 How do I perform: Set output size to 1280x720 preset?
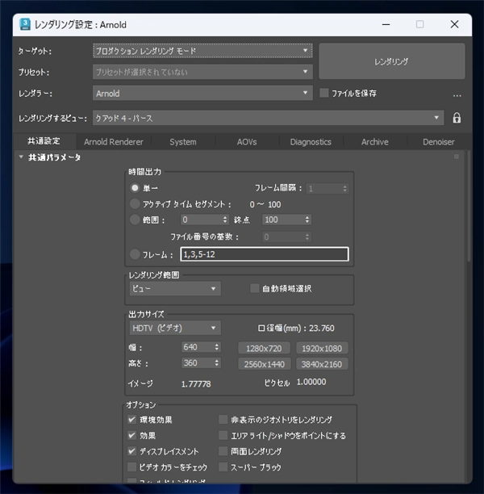pyautogui.click(x=264, y=349)
